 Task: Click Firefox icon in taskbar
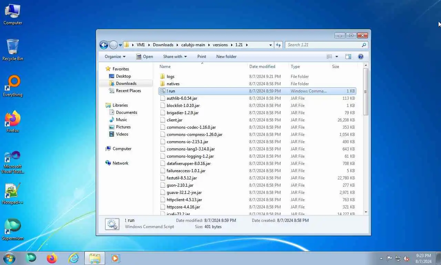52,258
